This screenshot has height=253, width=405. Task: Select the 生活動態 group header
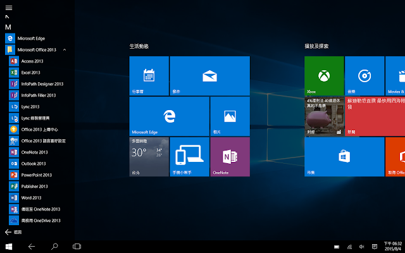click(x=139, y=46)
